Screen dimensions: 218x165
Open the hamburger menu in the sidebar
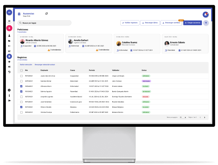9,21
